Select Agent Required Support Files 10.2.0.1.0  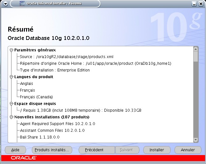[x=57, y=124]
